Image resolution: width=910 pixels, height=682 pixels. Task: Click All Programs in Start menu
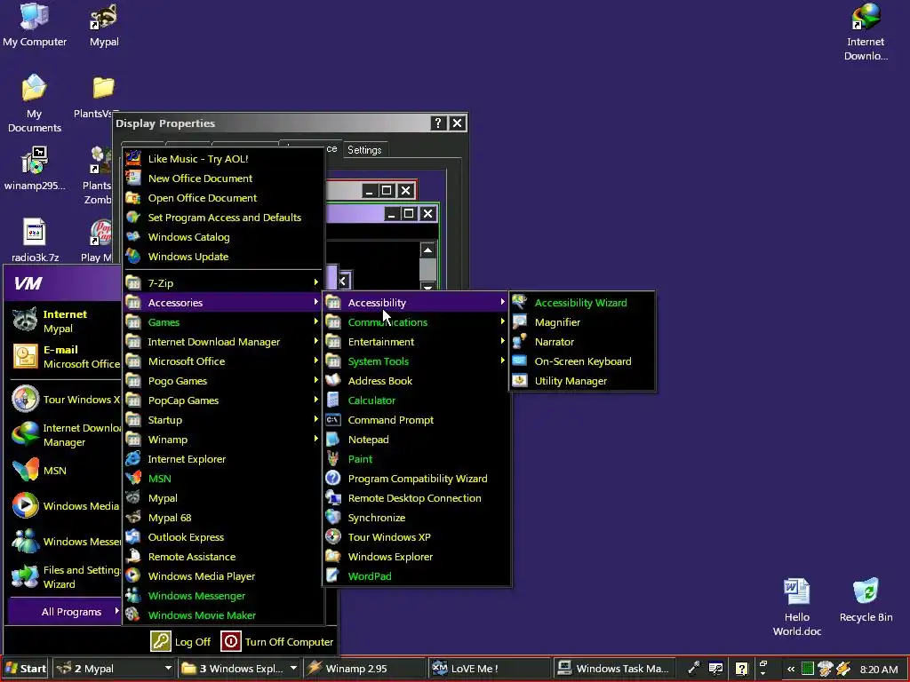(64, 611)
